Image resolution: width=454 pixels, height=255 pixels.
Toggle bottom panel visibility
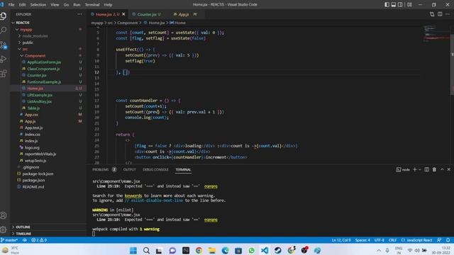(394, 5)
